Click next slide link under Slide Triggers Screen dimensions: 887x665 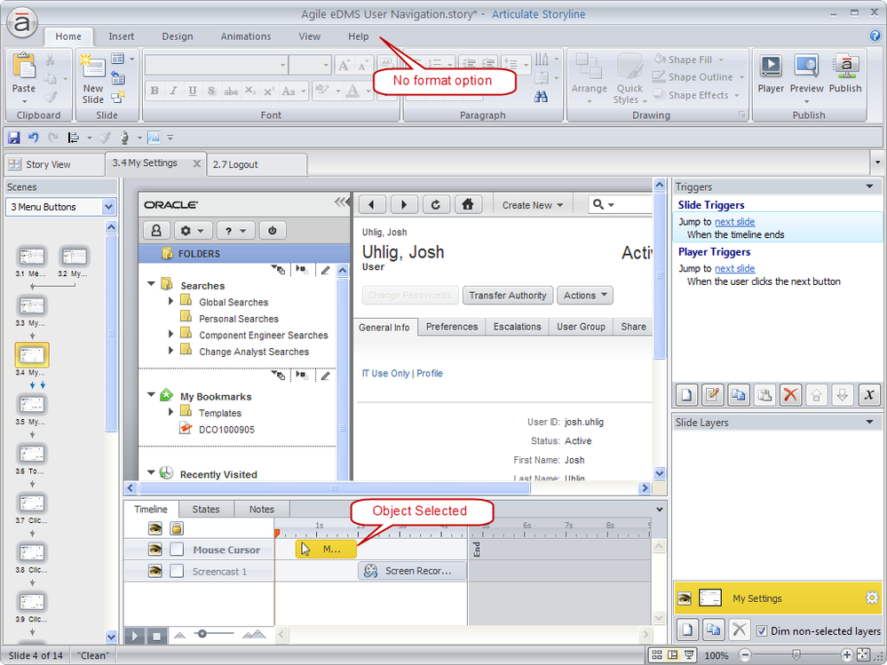[734, 222]
